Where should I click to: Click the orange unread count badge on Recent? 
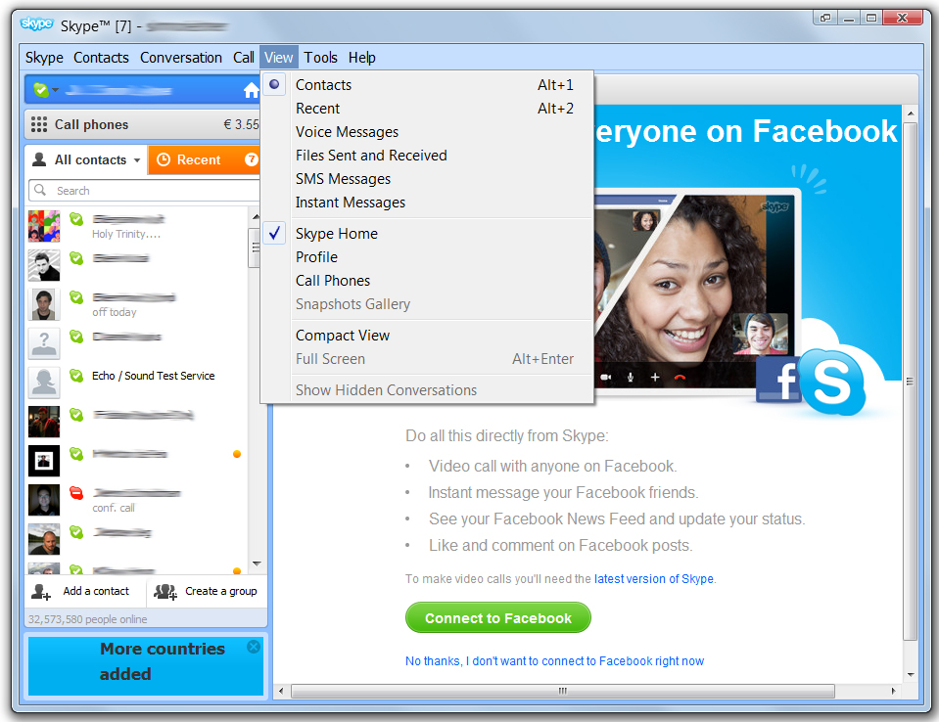252,159
